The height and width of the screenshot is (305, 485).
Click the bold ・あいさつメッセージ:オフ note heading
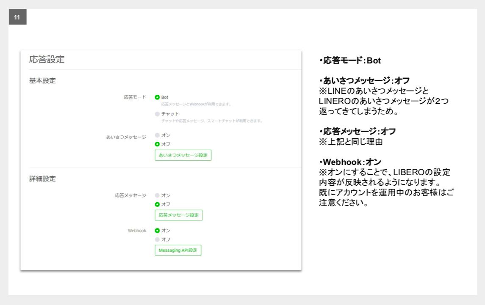click(364, 81)
